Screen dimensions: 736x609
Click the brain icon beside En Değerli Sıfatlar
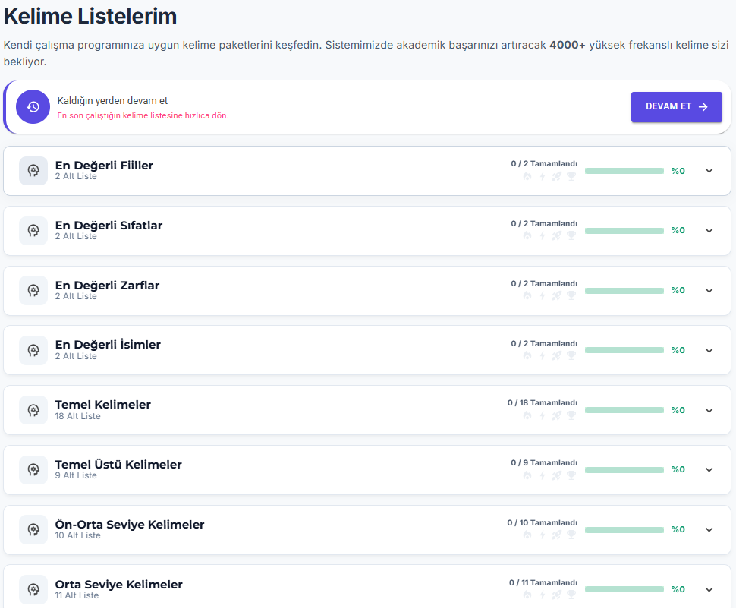click(x=33, y=231)
